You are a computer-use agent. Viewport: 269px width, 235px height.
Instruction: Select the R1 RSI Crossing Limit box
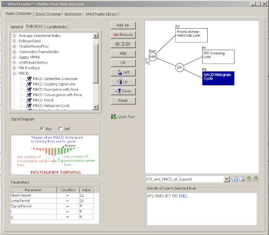[x=218, y=57]
